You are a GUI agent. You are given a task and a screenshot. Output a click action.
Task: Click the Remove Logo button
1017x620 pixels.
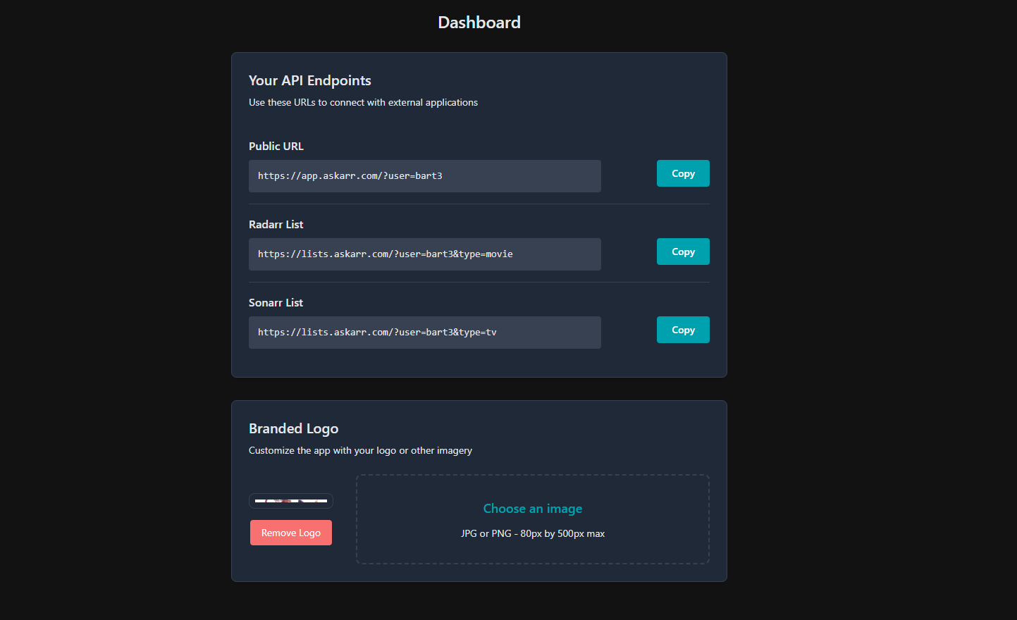291,533
